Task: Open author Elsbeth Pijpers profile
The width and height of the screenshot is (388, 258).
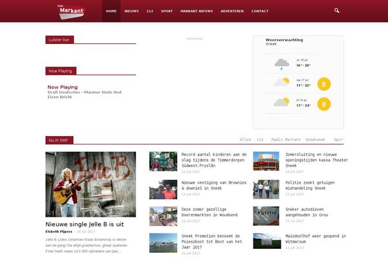Action: pos(59,231)
